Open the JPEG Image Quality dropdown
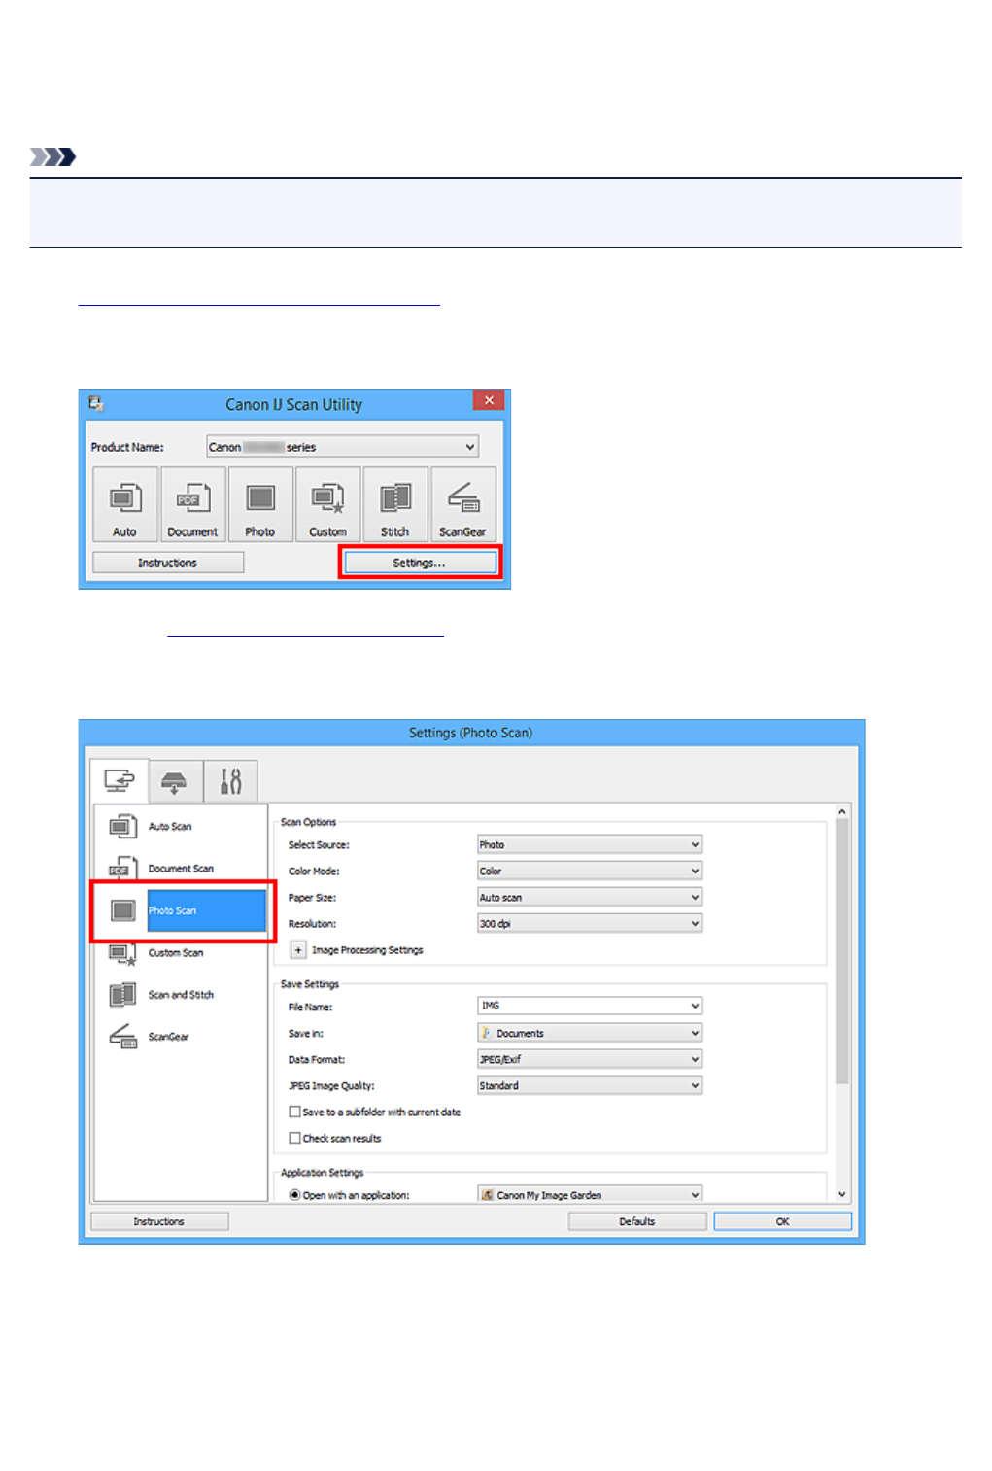Screen dimensions: 992x1471 click(590, 1085)
